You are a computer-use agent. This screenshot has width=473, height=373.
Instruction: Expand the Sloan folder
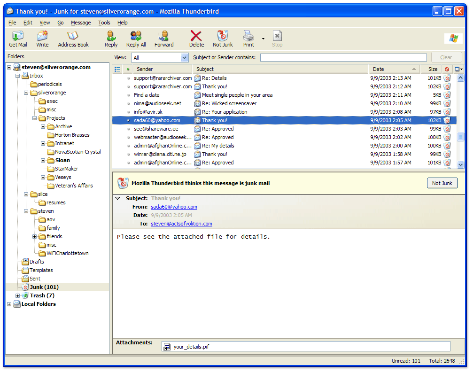point(43,160)
